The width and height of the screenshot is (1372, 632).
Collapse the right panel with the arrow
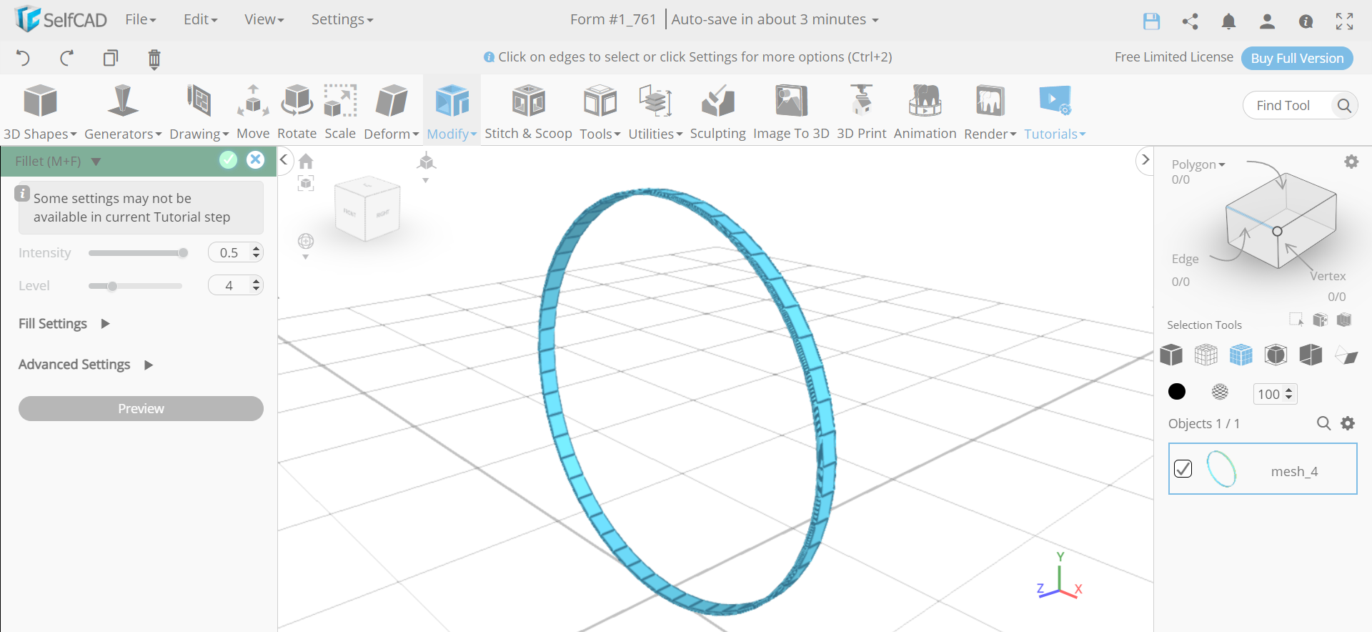click(x=1145, y=160)
